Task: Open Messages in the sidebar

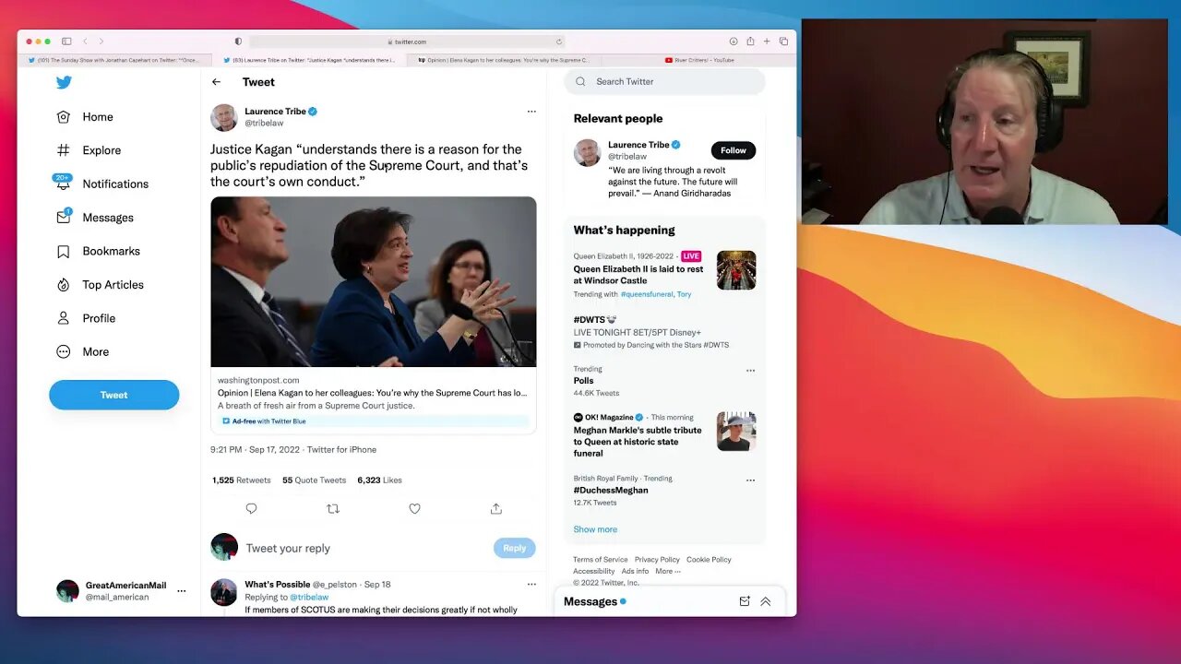Action: point(95,218)
